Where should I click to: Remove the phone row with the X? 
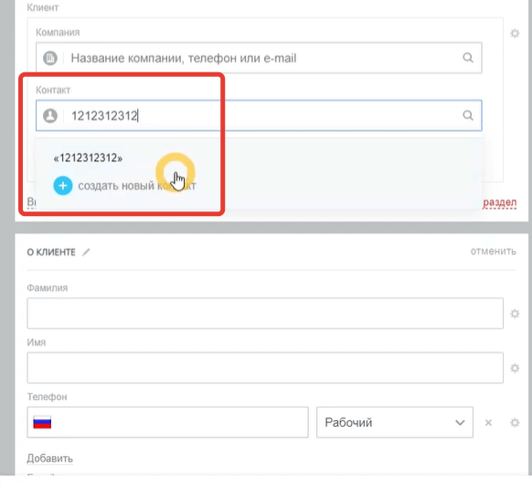pos(488,423)
